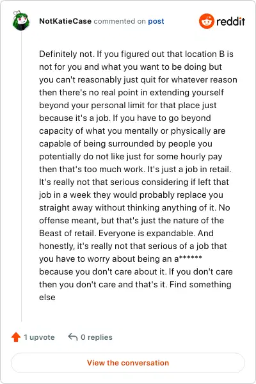256x384 pixels.
Task: Click the phrase "Beast of retail"
Action: [x=67, y=233]
